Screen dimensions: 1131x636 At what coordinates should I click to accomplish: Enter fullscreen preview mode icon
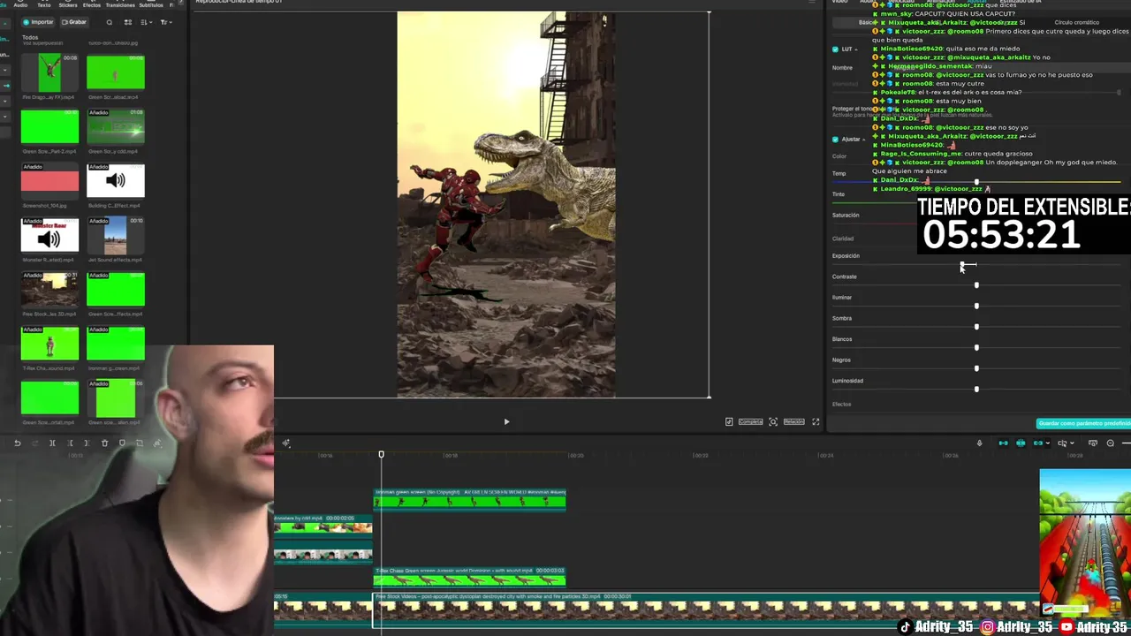(816, 422)
